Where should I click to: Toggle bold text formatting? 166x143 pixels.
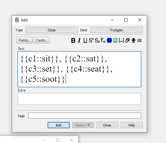(73, 40)
